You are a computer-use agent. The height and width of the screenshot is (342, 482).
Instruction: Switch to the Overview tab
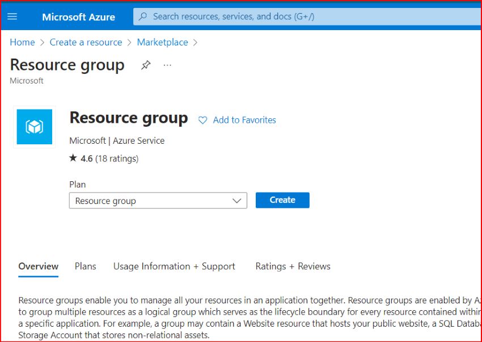point(38,266)
